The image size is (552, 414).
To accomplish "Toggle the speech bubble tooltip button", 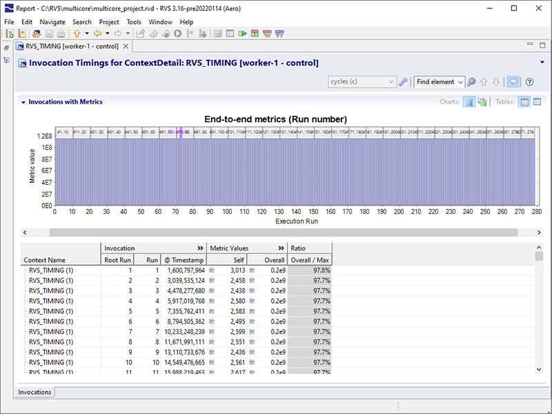I will pos(513,82).
